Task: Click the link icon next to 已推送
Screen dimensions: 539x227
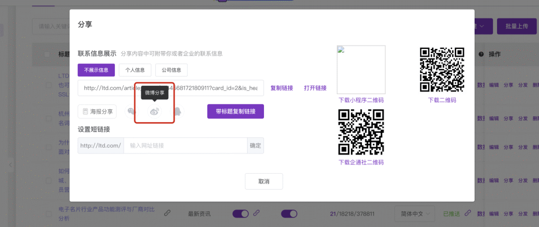Action: click(x=468, y=214)
